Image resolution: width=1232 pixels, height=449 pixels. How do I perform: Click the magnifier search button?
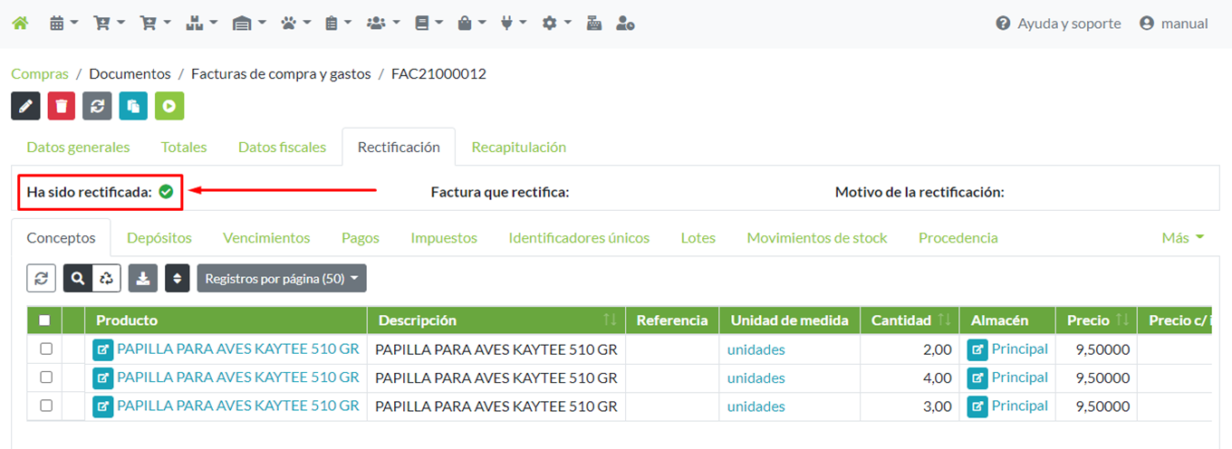click(x=78, y=278)
